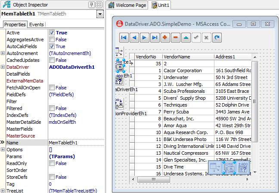Click the Edit record triangle button
279x193 pixels.
(x=186, y=38)
